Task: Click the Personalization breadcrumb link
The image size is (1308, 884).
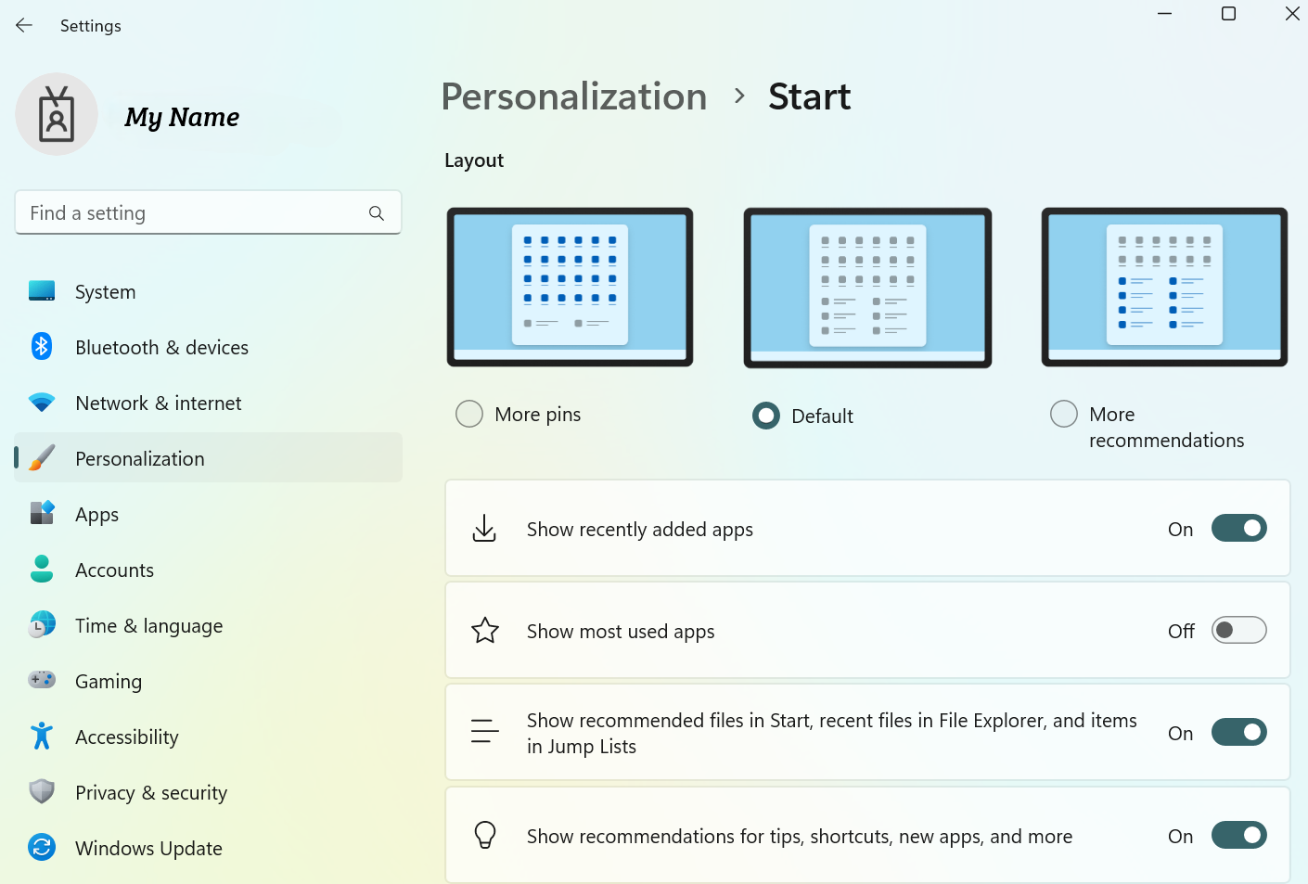Action: click(x=574, y=96)
